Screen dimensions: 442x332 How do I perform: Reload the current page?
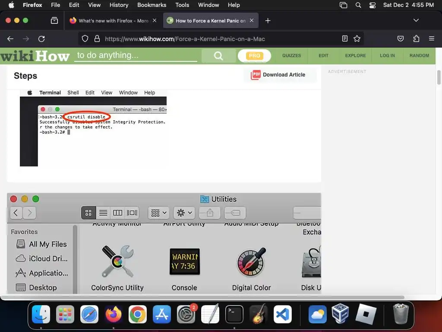coord(41,38)
